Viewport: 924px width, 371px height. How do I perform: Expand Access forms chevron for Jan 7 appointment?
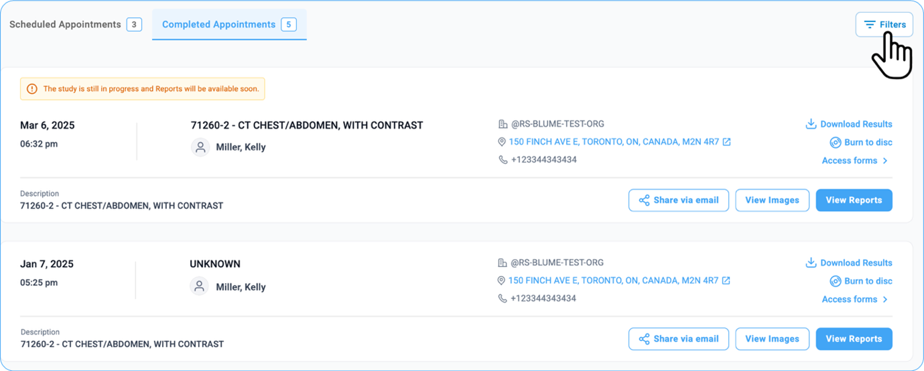pyautogui.click(x=885, y=299)
